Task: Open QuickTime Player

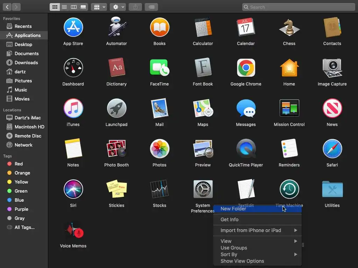Action: 246,149
